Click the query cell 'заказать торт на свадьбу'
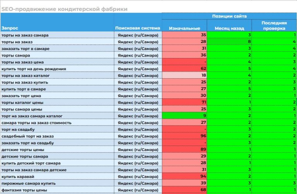 pos(57,143)
